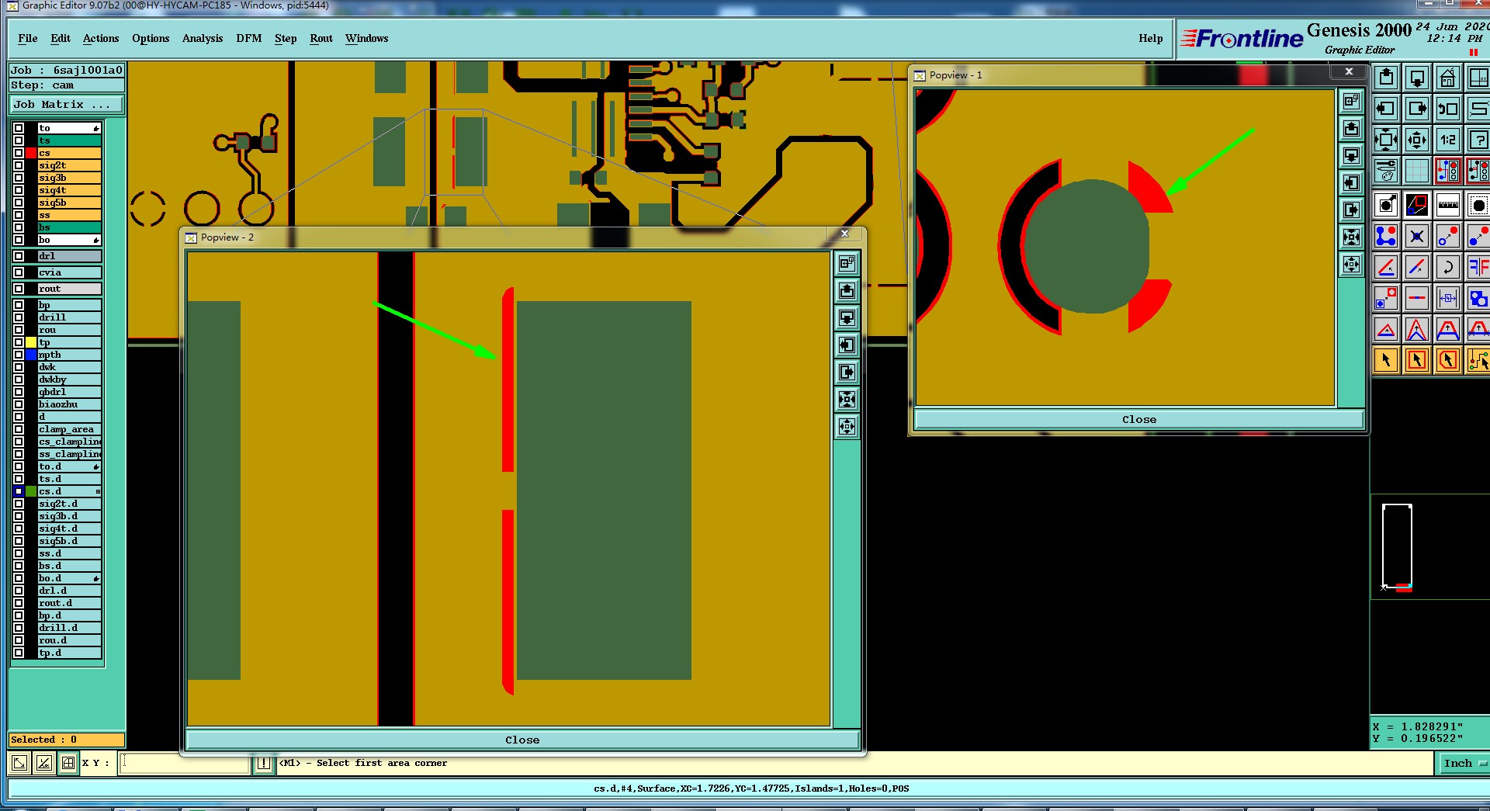This screenshot has width=1490, height=811.
Task: Click the blue color swatch of npth layer
Action: pos(31,355)
